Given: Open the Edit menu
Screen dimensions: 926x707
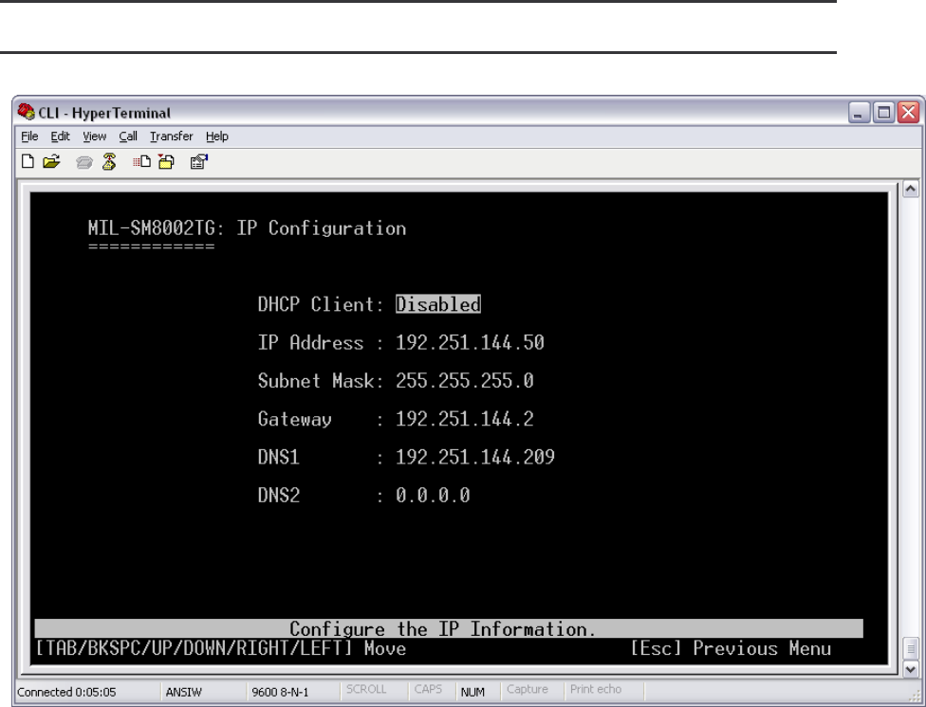Looking at the screenshot, I should pos(60,136).
